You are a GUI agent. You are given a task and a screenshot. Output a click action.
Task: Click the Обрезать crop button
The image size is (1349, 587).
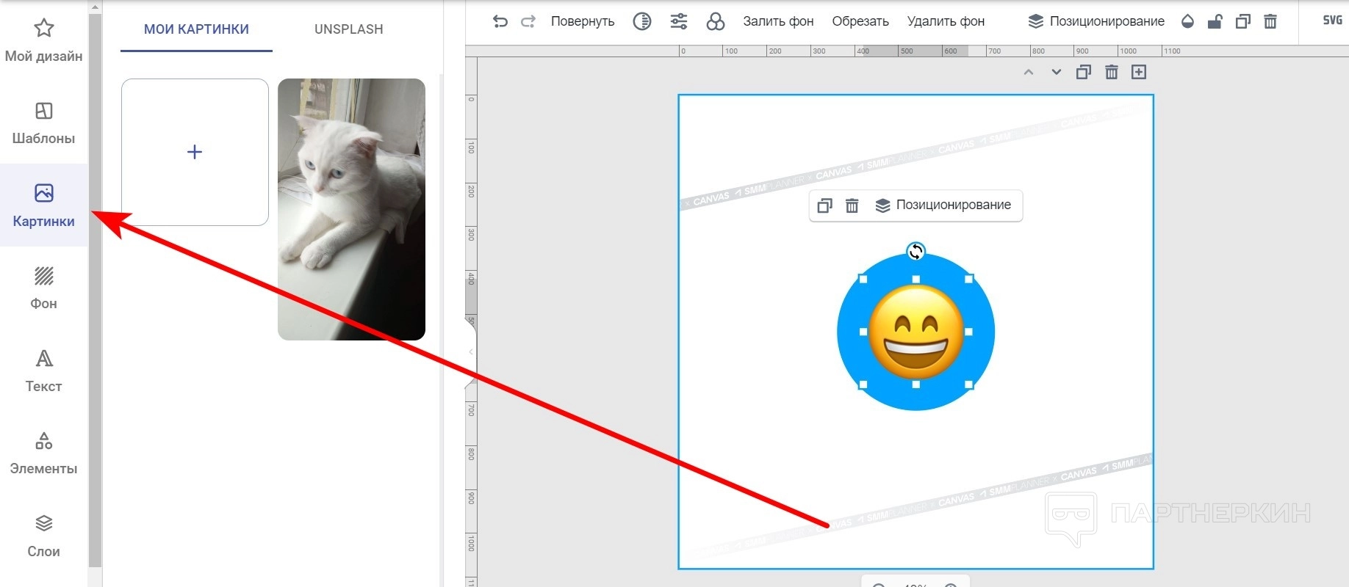click(860, 21)
